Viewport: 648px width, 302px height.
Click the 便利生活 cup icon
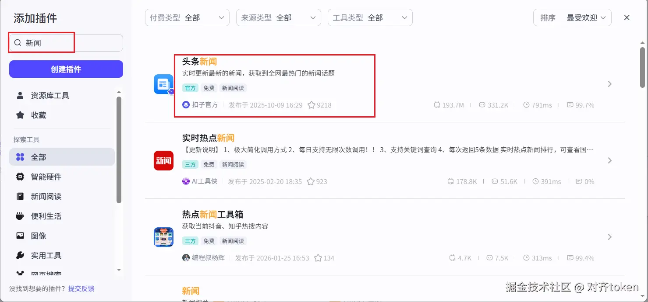pos(20,216)
